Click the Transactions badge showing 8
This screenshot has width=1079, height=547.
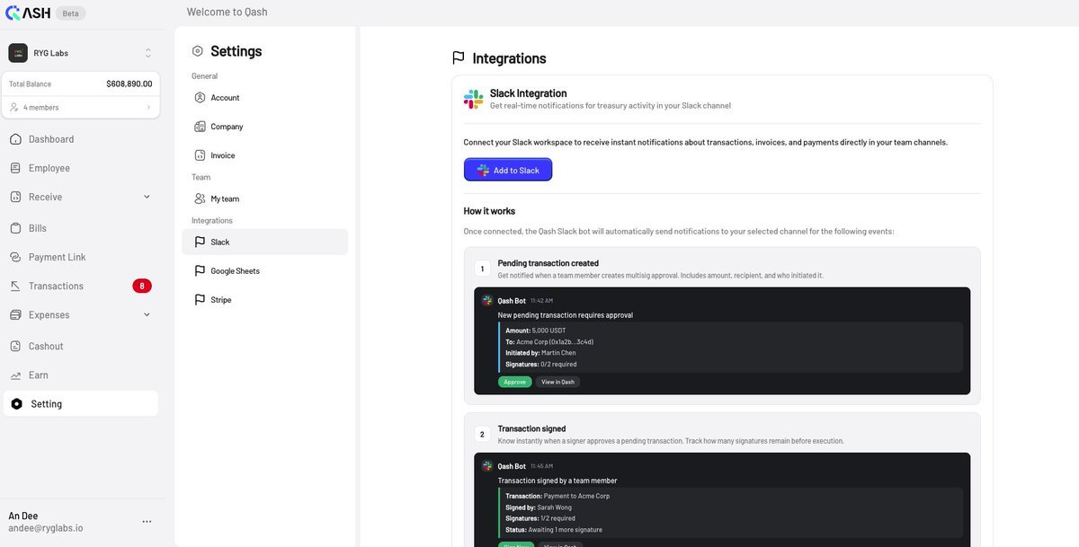[x=142, y=286]
